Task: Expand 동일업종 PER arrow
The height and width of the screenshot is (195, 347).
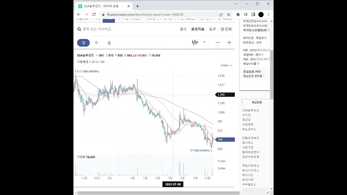Action: pyautogui.click(x=262, y=71)
